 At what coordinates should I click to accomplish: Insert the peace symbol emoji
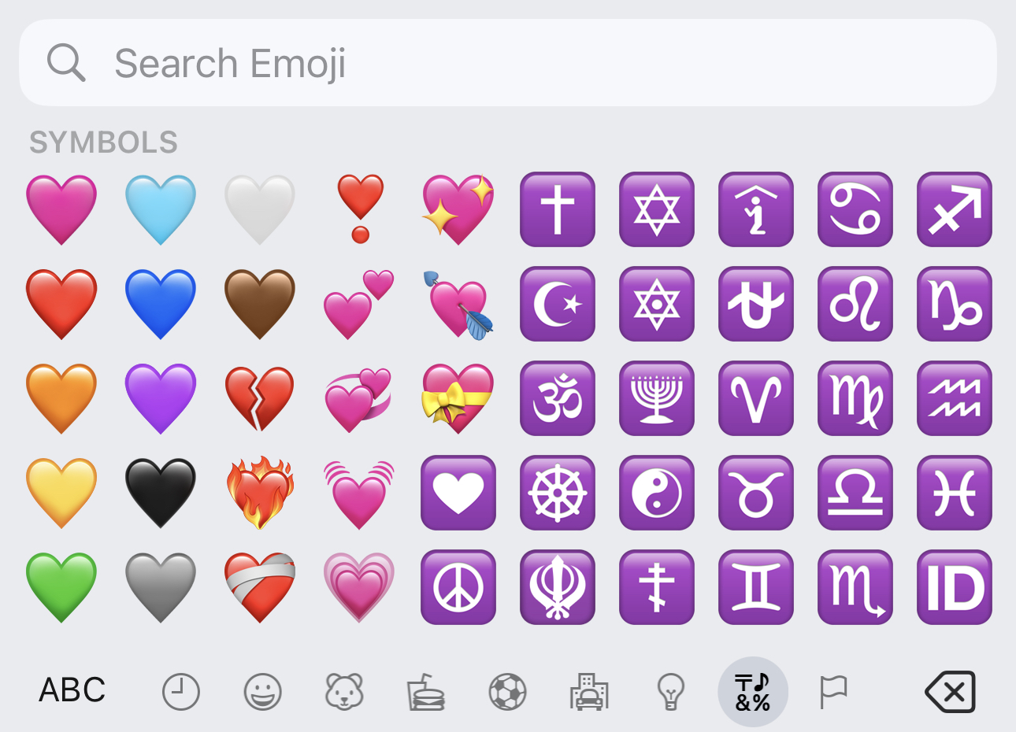click(x=458, y=587)
